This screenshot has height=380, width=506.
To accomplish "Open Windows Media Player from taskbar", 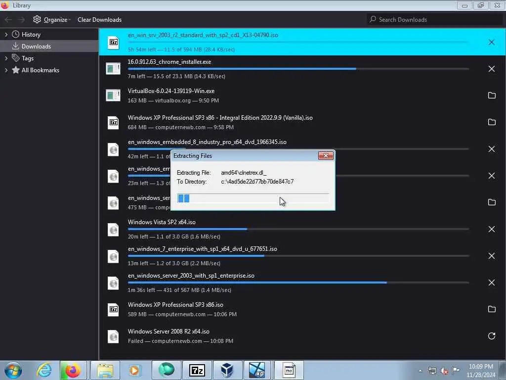I will [x=134, y=370].
